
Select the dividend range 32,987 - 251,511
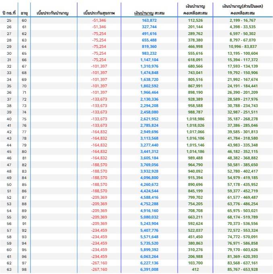point(242,112)
